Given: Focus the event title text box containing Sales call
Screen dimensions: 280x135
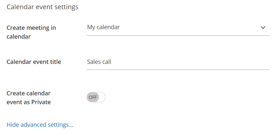Looking at the screenshot, I should 178,62.
